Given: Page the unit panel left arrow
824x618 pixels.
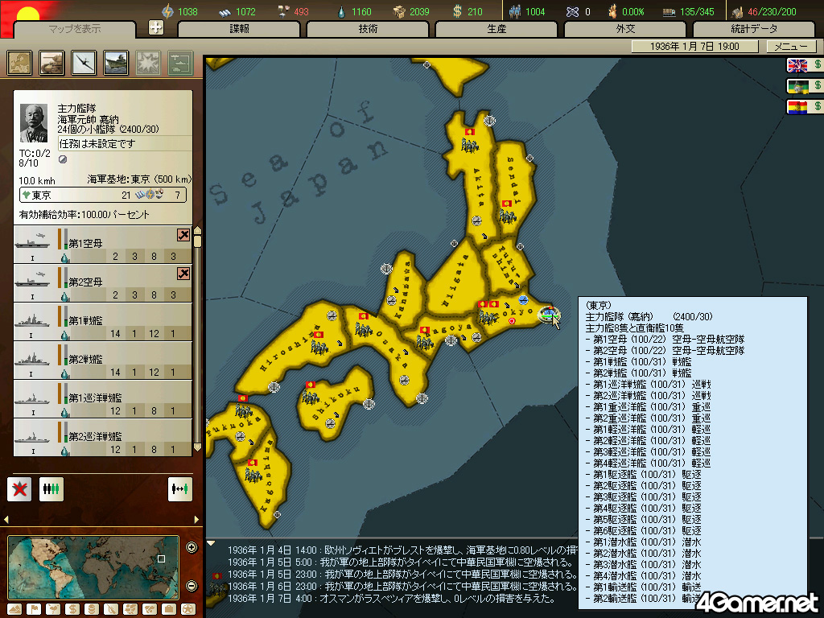Looking at the screenshot, I should click(x=6, y=519).
